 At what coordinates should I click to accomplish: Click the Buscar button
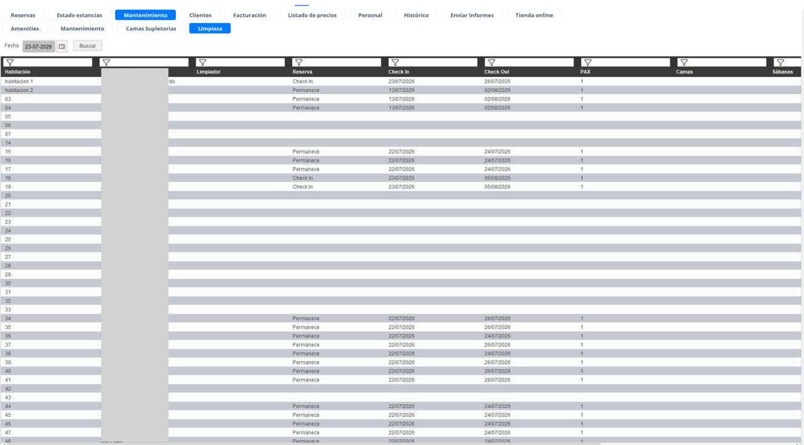87,46
